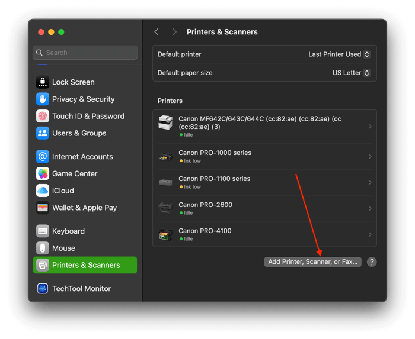Click the Lock Screen sidebar icon
The width and height of the screenshot is (415, 339).
(43, 82)
